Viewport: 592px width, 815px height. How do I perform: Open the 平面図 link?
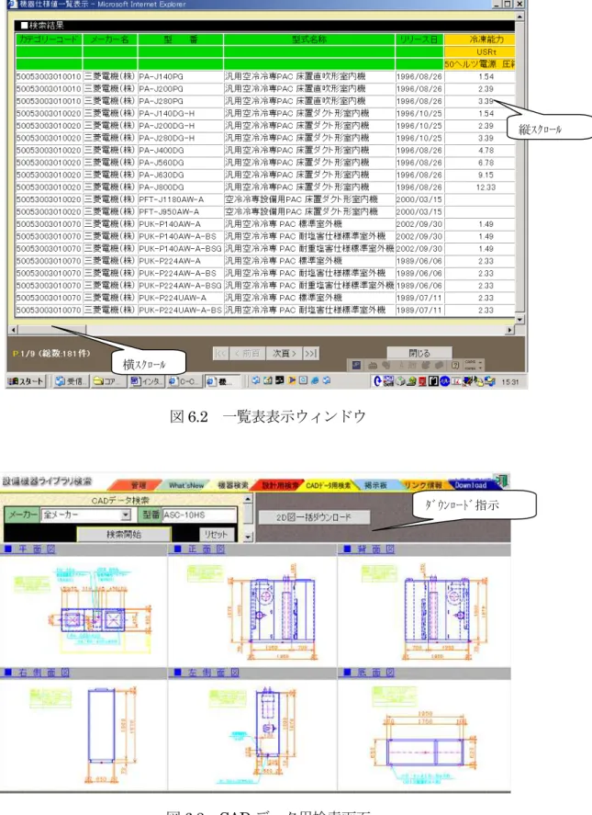click(x=37, y=549)
